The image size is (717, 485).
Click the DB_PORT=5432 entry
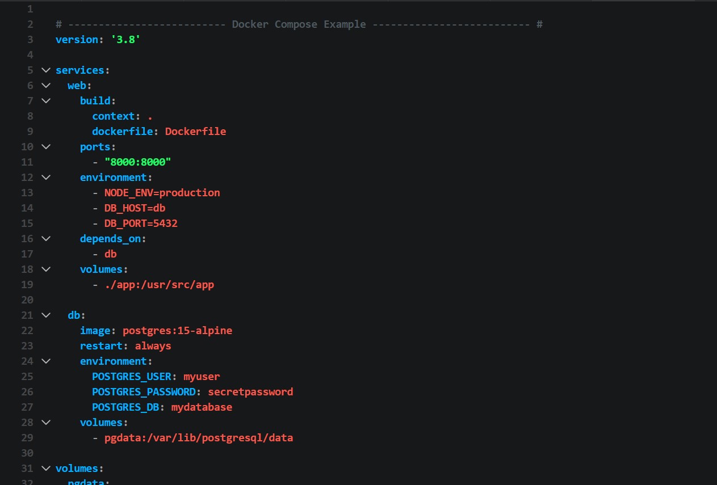[x=141, y=223]
